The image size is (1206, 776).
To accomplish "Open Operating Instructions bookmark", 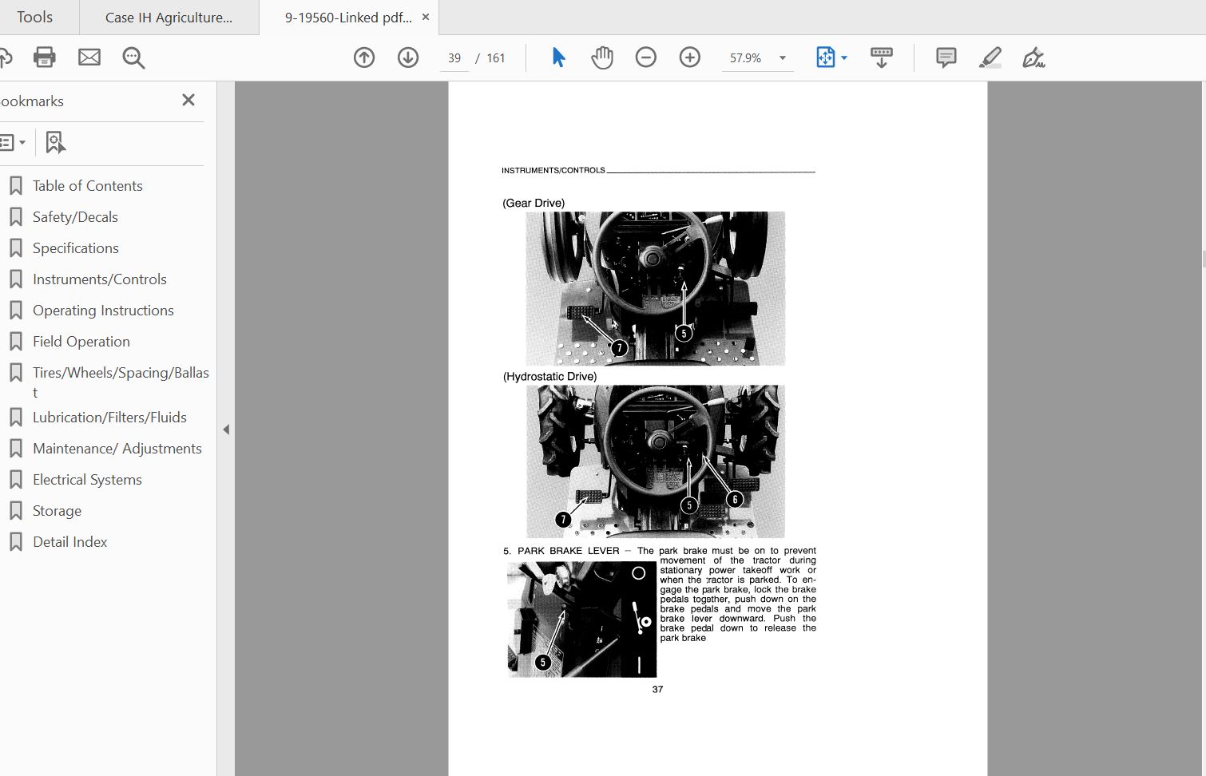I will pyautogui.click(x=103, y=311).
